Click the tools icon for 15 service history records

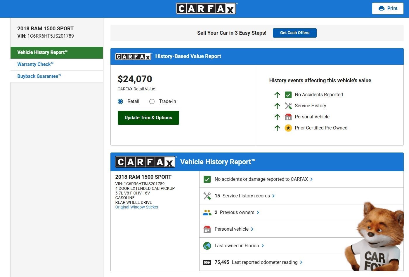coord(207,196)
